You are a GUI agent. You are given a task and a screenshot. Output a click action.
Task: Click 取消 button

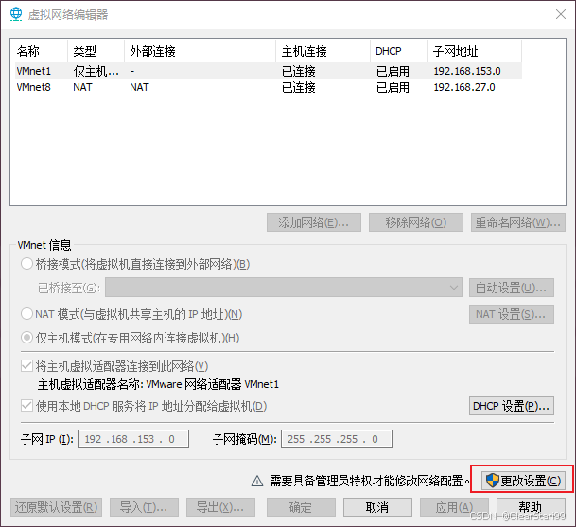377,507
